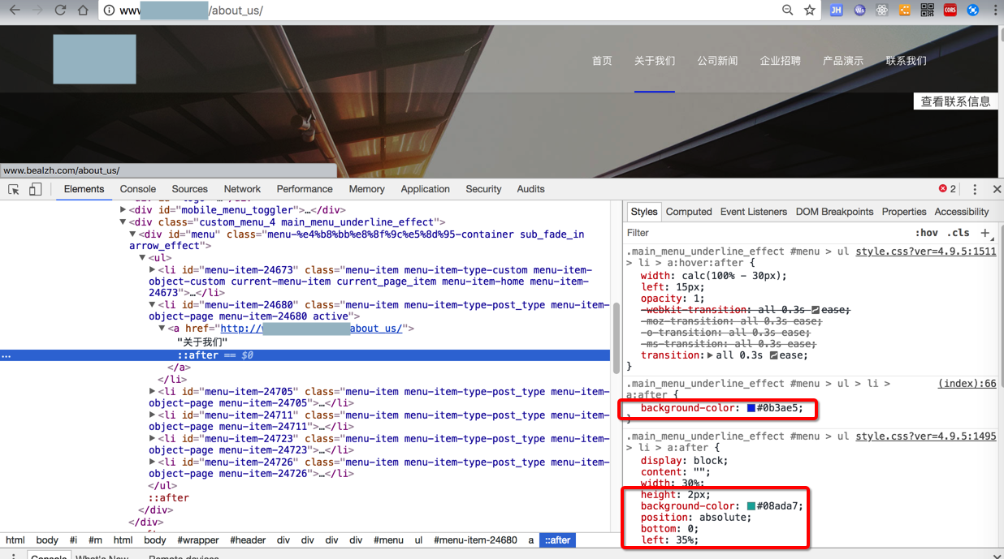Go back with the browser back arrow
1004x559 pixels.
[14, 11]
